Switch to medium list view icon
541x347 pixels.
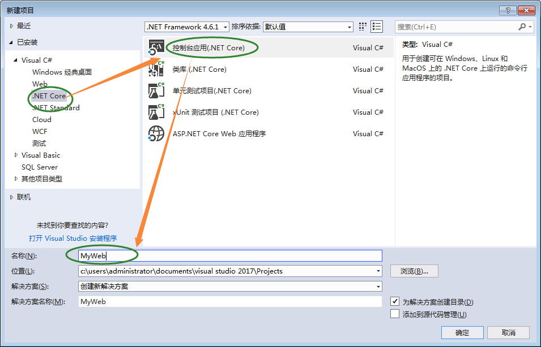pos(377,27)
